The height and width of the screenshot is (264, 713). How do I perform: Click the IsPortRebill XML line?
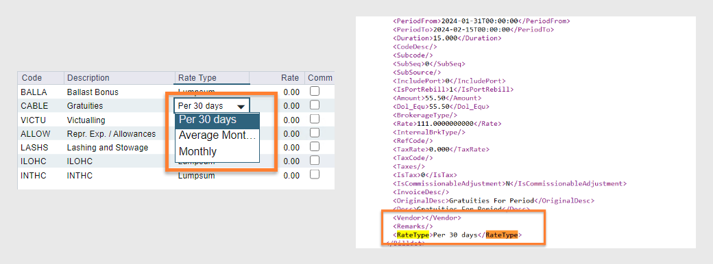tap(453, 90)
